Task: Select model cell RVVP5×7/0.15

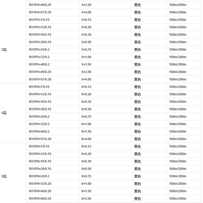Action: point(39,20)
